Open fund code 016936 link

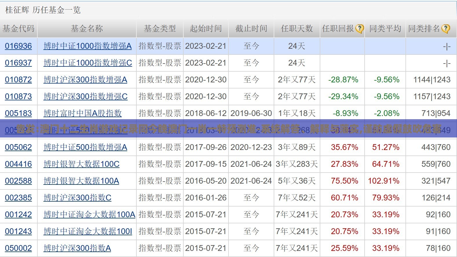pyautogui.click(x=18, y=46)
